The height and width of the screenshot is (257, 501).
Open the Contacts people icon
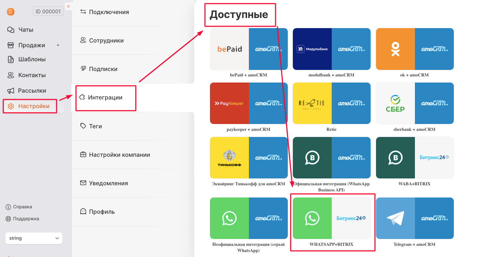tap(11, 75)
